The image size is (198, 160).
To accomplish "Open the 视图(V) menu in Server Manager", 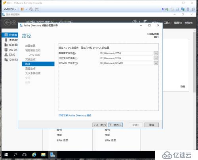I will coord(178,23).
